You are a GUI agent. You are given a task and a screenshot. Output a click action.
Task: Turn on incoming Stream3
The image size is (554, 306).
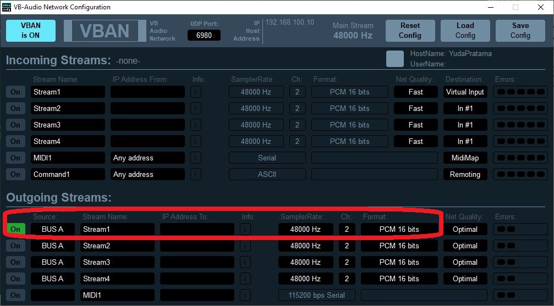[15, 125]
